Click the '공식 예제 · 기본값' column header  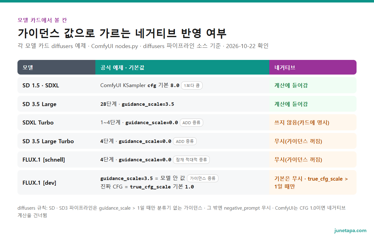tap(182, 67)
